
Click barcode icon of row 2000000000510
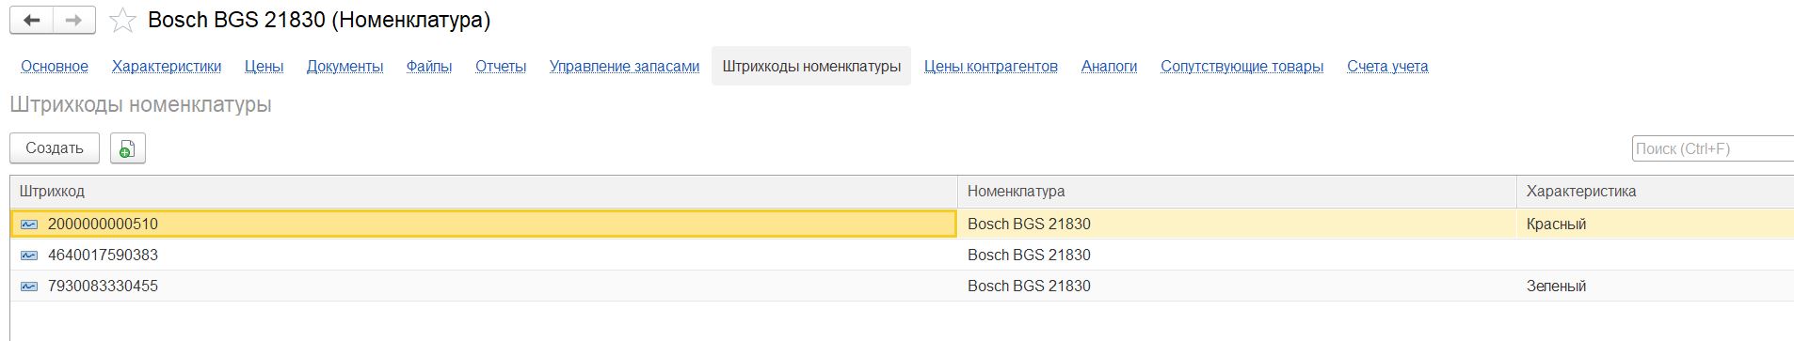pyautogui.click(x=29, y=225)
